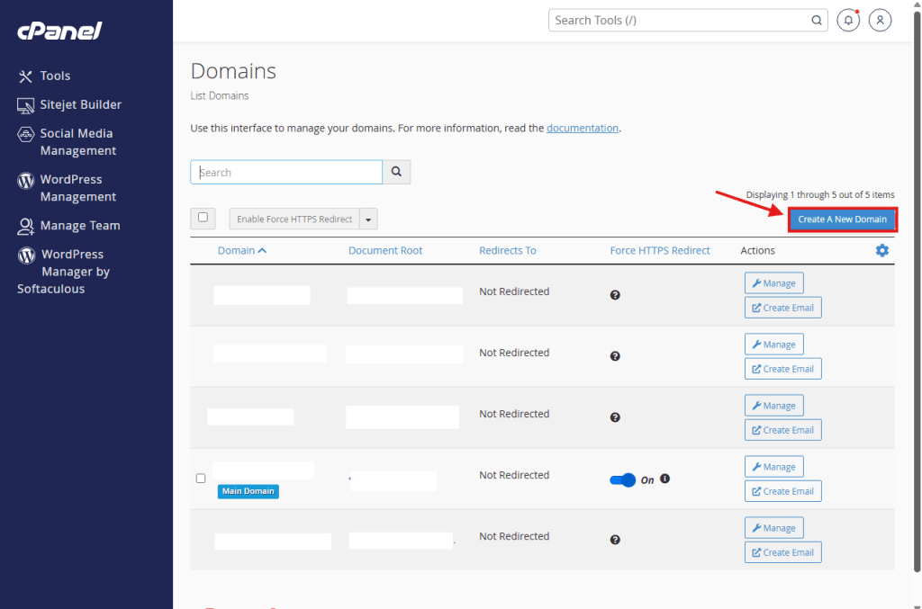
Task: Sort by Document Root column
Action: click(384, 250)
